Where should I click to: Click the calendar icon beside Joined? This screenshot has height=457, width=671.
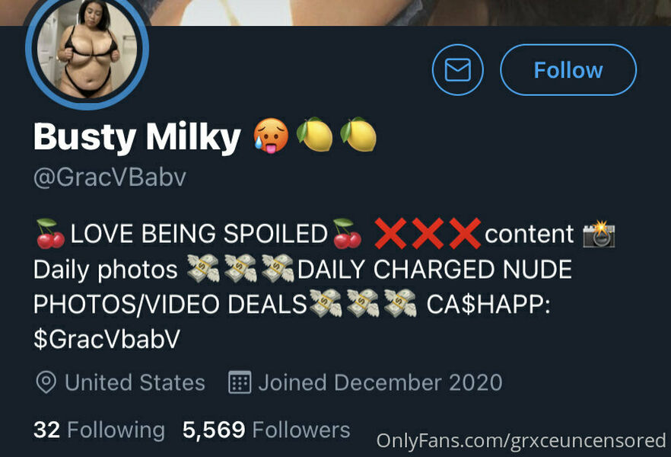[x=240, y=382]
